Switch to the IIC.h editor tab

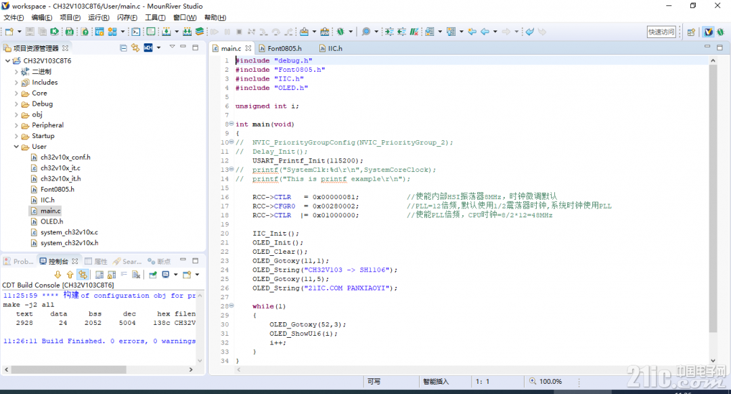tap(331, 48)
